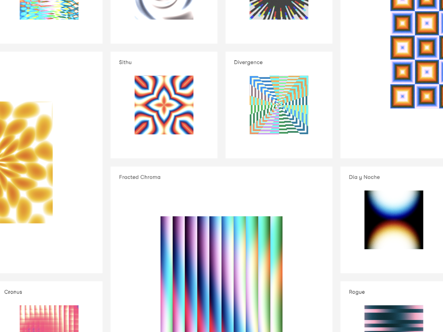
Task: Click empty card space below Divergence artwork
Action: pos(279,147)
